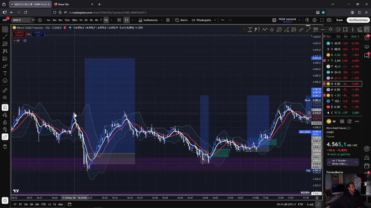Viewport: 371px width, 208px height.
Task: Click the Trade button
Action: tap(339, 20)
